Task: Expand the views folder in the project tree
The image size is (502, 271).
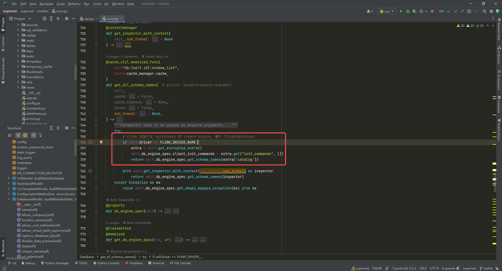Action: pyautogui.click(x=18, y=87)
